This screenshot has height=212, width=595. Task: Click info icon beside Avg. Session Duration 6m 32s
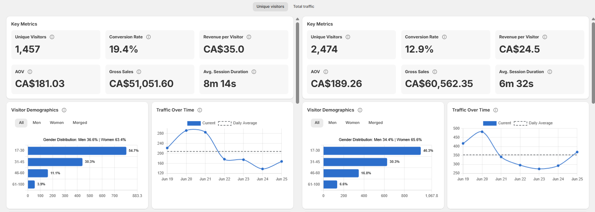point(550,72)
